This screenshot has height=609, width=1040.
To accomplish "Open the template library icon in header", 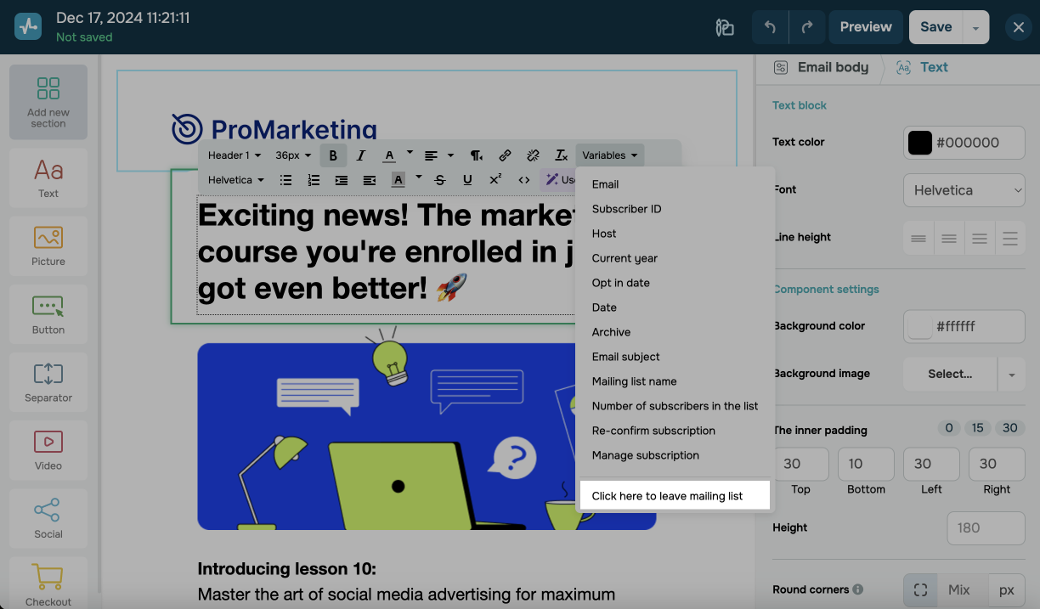I will click(725, 27).
